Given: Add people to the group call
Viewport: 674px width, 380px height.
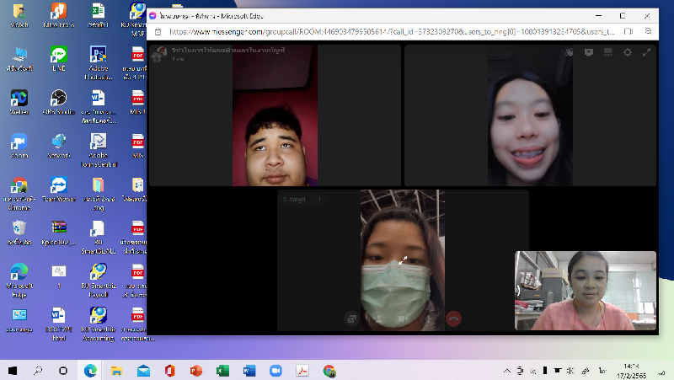Looking at the screenshot, I should click(x=377, y=318).
